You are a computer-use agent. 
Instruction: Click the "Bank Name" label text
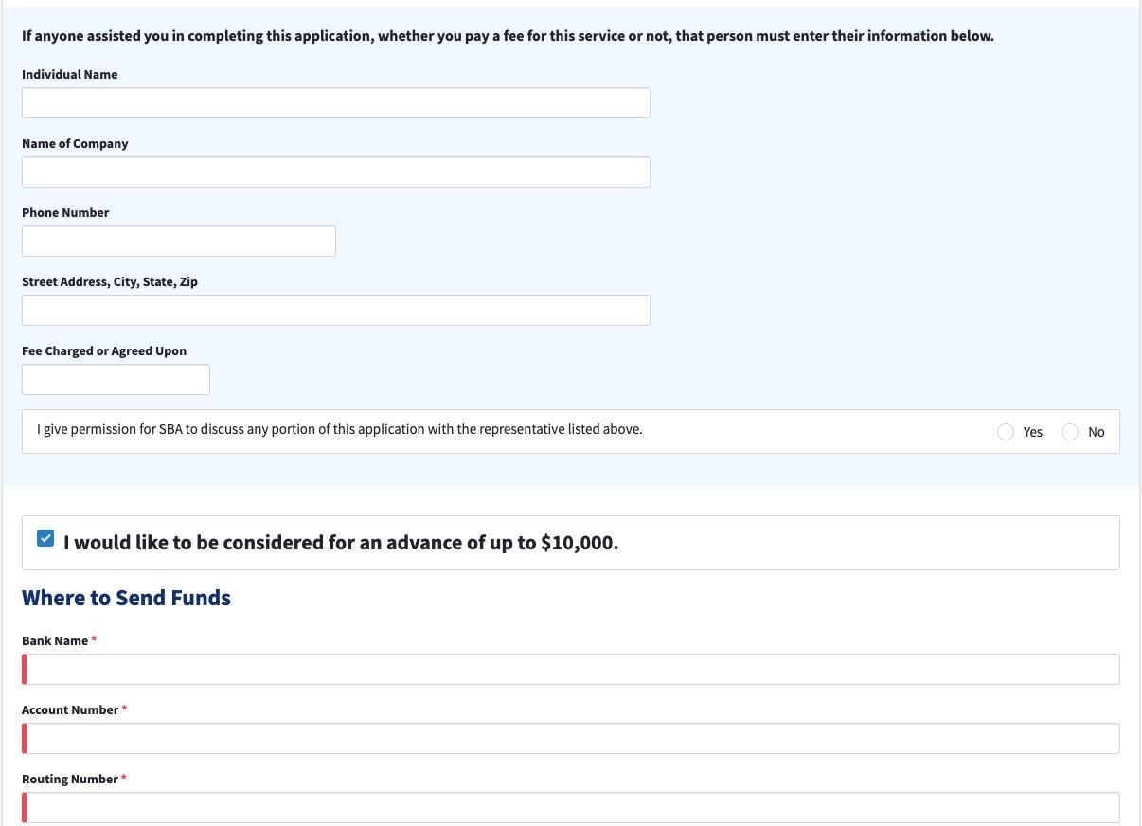[x=55, y=640]
